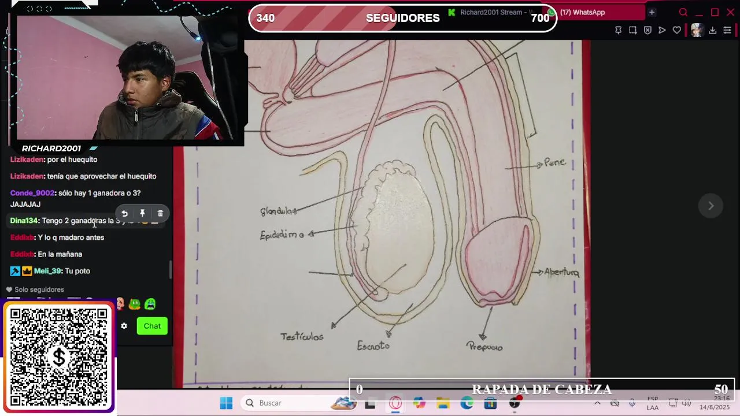Viewport: 740px width, 416px height.
Task: Delete the Dina134 chat message via trash icon
Action: [x=160, y=214]
